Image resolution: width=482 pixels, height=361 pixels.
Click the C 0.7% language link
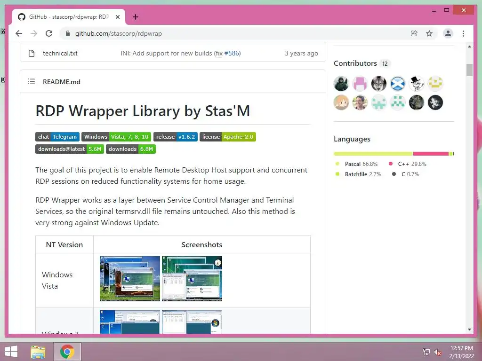click(x=406, y=174)
